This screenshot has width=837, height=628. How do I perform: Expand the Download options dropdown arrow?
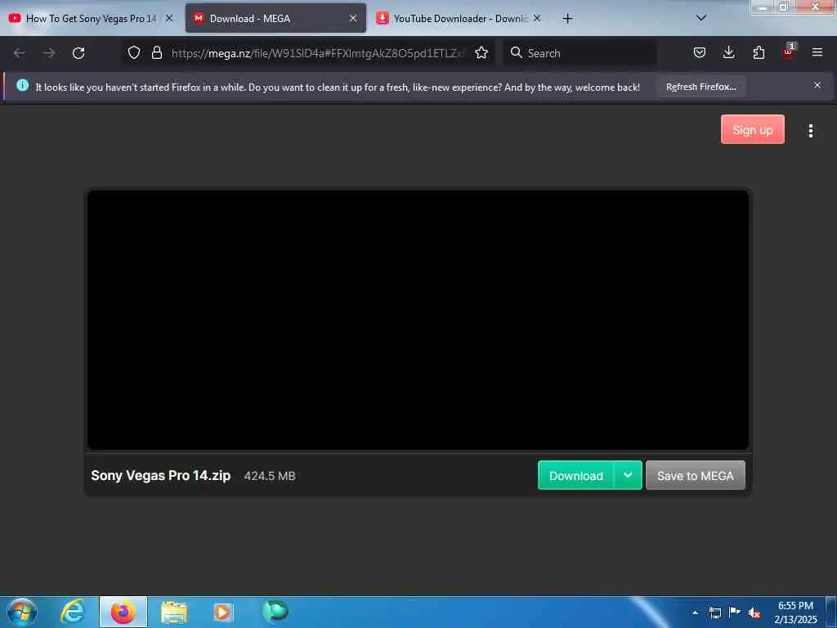(x=628, y=475)
